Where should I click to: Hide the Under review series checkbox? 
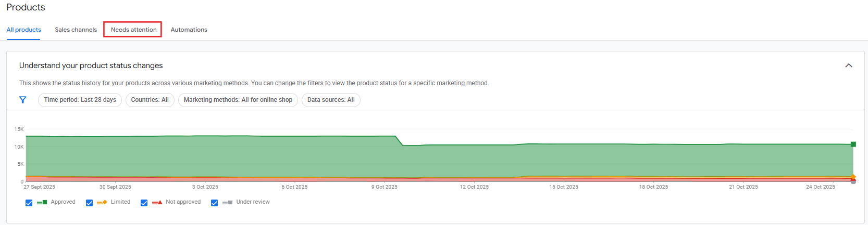(214, 203)
